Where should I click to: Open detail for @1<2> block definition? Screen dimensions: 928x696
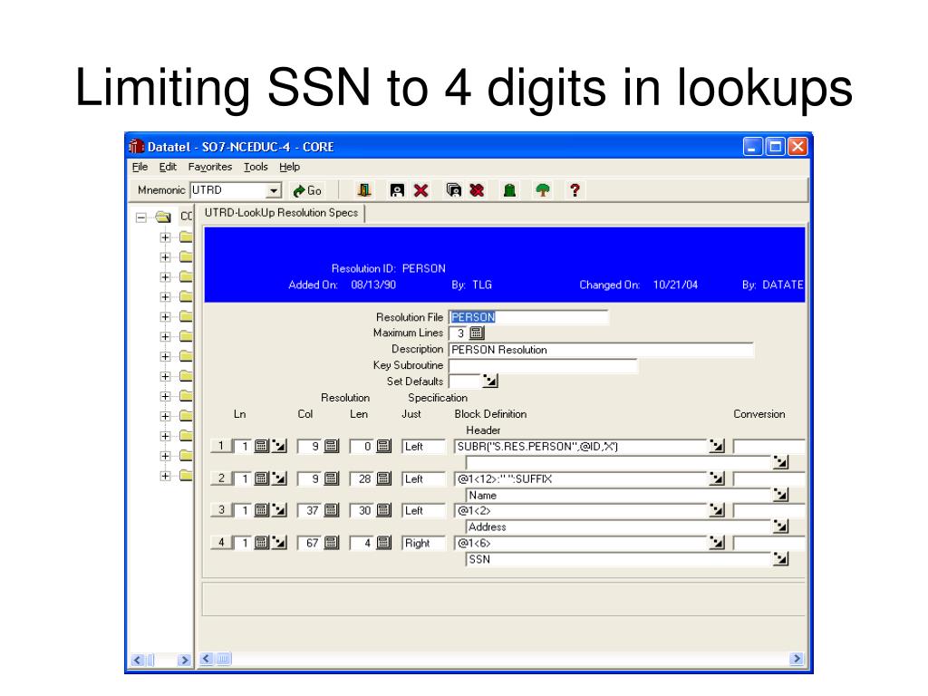[717, 510]
